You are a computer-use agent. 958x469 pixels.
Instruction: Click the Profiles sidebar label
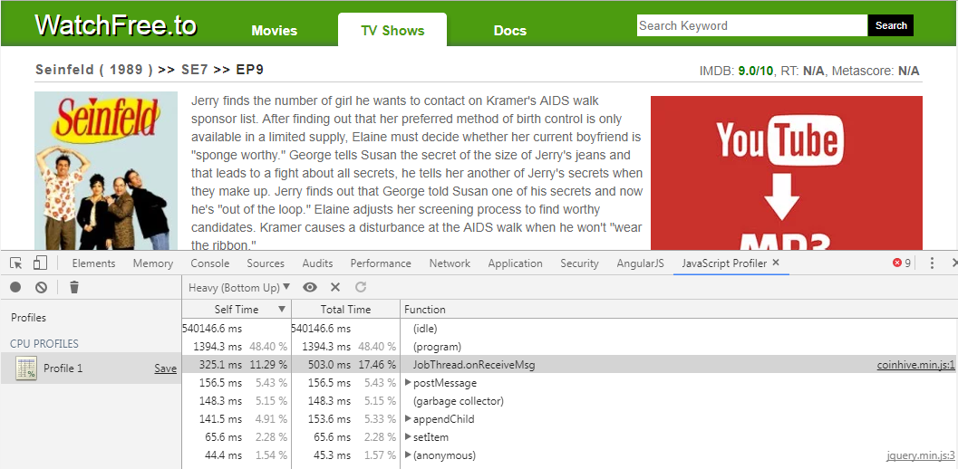(28, 318)
